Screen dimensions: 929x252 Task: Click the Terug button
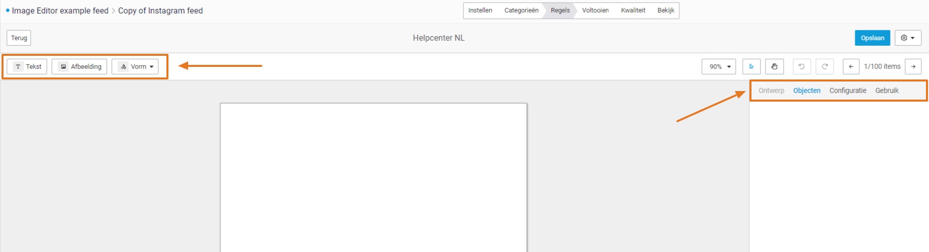coord(19,38)
